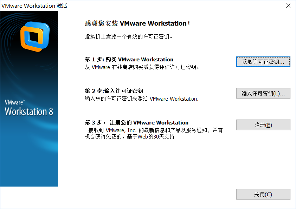Select the heading 第 3 步: 注册您的 VMware Workstation
The image size is (296, 209).
tap(136, 123)
